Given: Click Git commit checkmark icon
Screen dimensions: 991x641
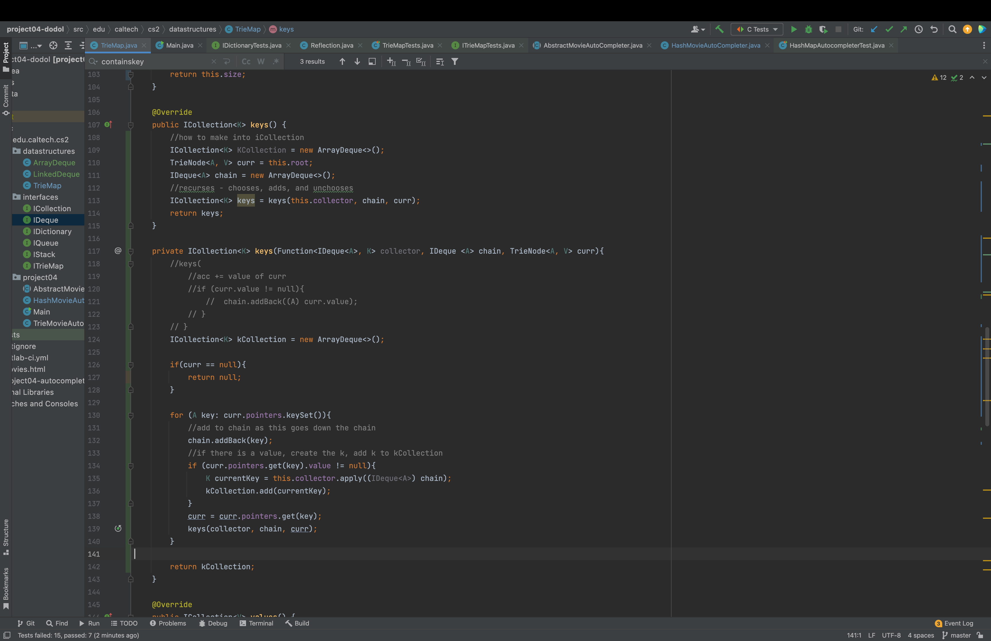Looking at the screenshot, I should [889, 29].
